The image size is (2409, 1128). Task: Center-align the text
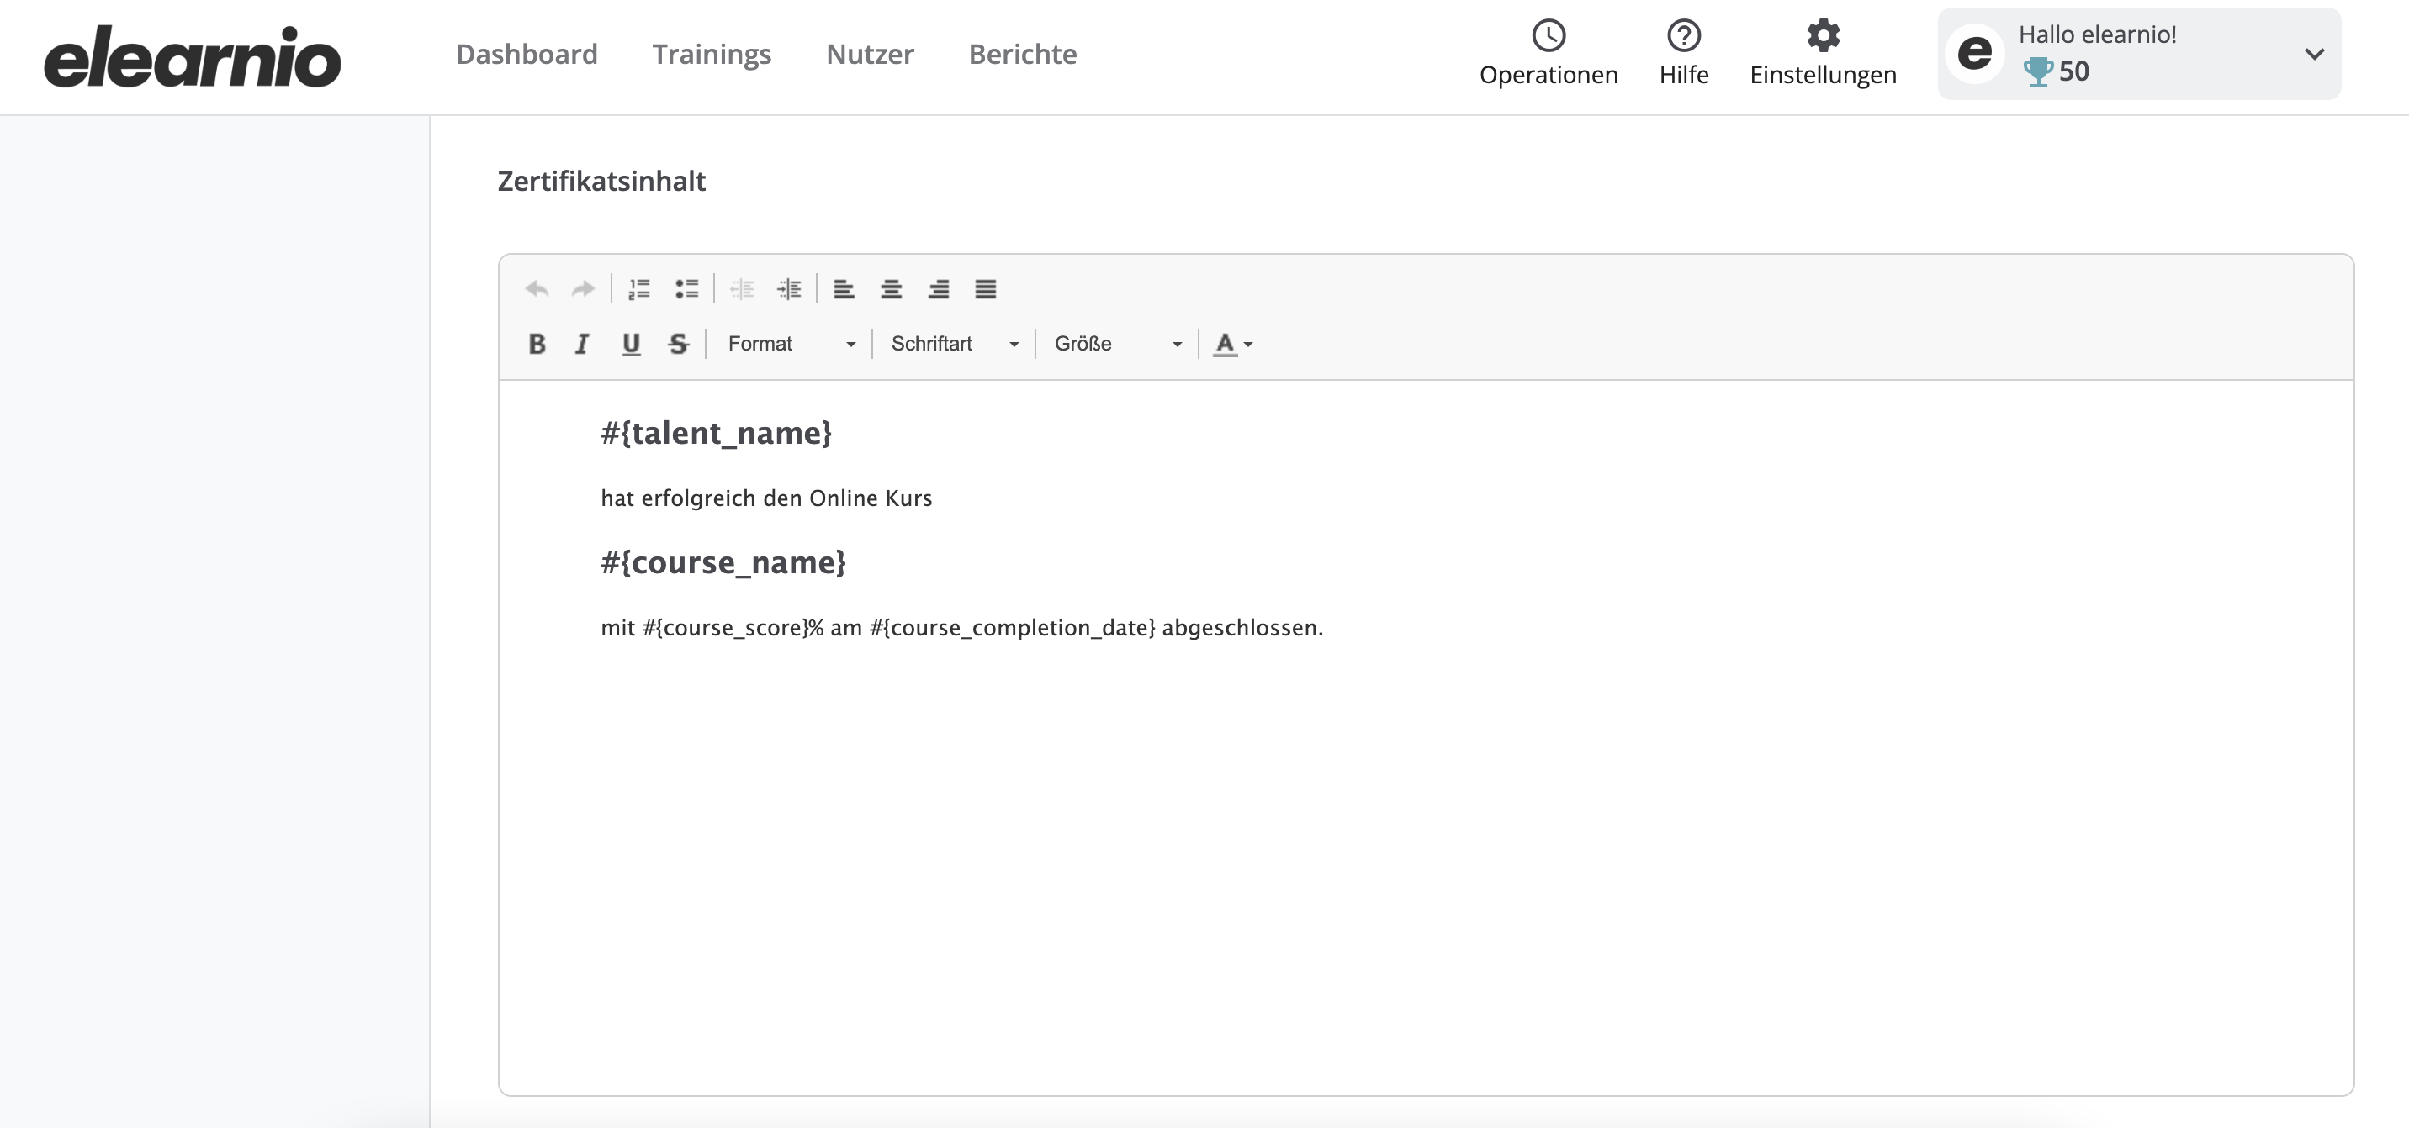coord(892,289)
